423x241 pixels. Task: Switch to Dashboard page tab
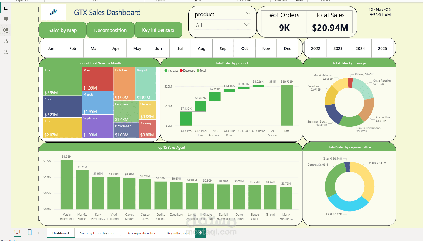pyautogui.click(x=61, y=233)
